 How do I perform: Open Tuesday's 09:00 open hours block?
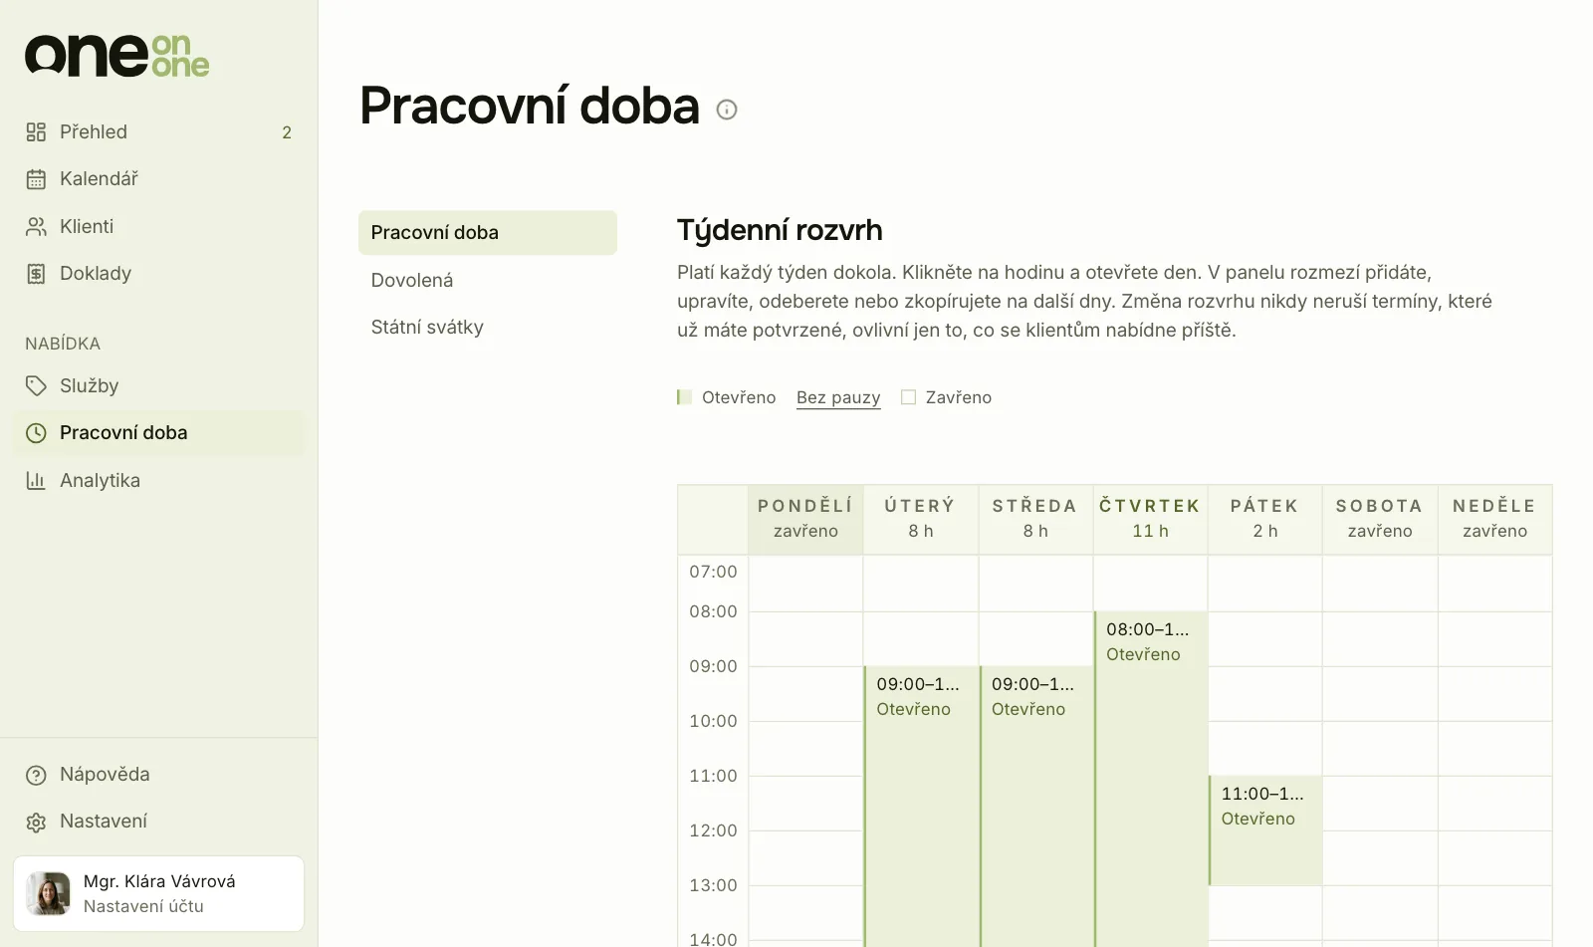[921, 807]
